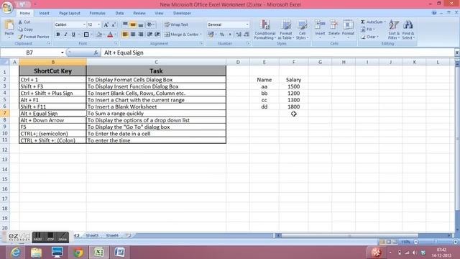Adjust the zoom slider

(x=436, y=242)
